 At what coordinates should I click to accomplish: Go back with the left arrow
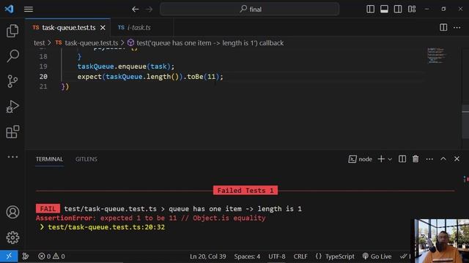click(x=135, y=9)
